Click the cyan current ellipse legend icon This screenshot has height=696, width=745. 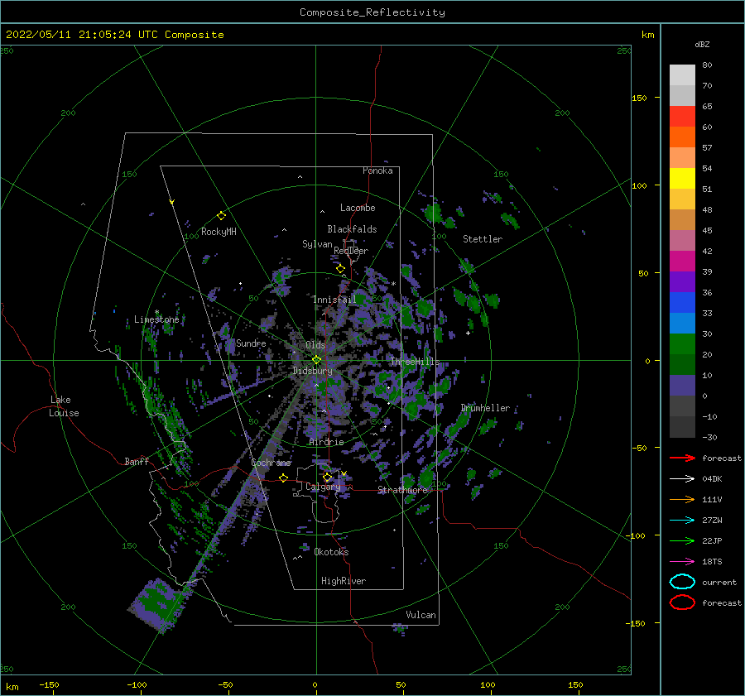coord(682,582)
